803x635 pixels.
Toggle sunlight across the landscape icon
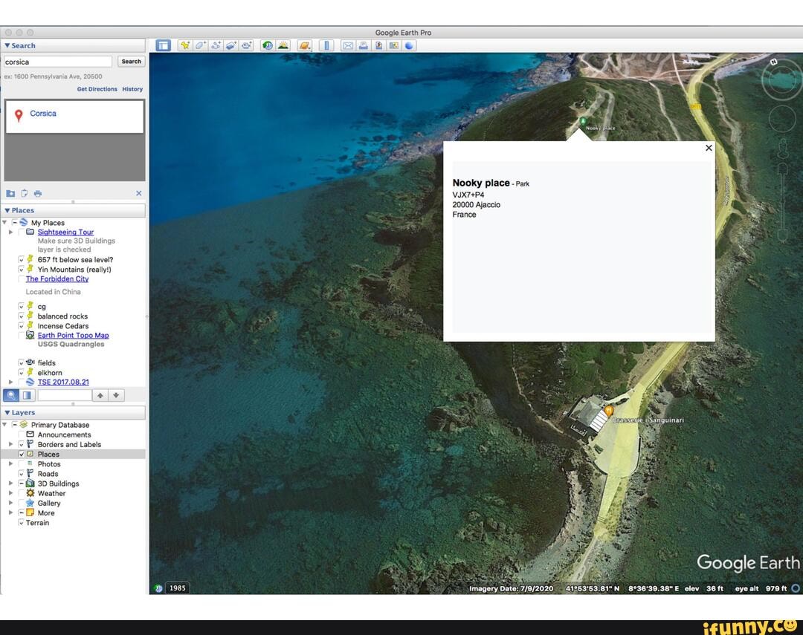(283, 45)
